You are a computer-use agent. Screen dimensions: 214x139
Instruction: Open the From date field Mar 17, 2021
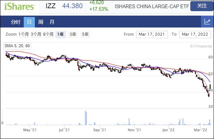coord(152,35)
